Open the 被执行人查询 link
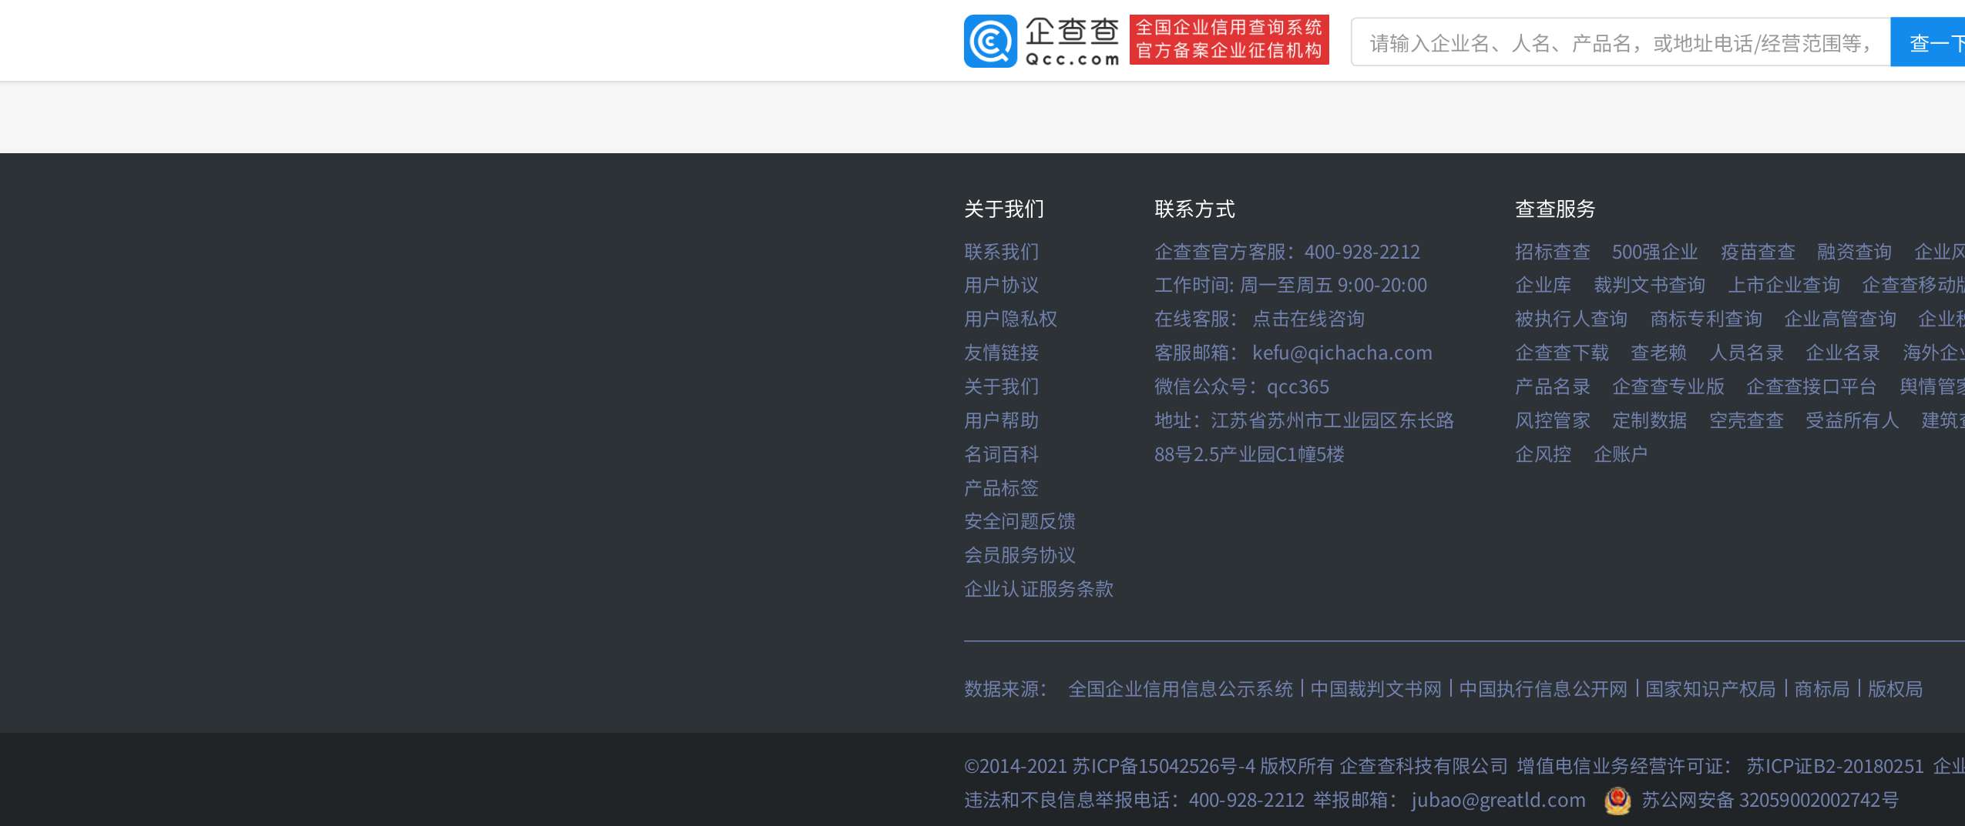The image size is (1965, 826). (x=1571, y=319)
